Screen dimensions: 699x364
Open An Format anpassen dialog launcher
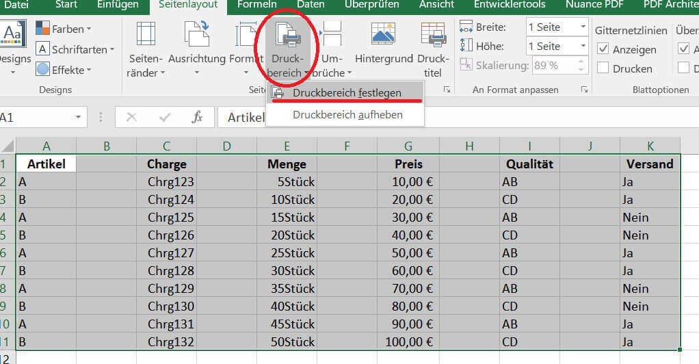click(584, 90)
